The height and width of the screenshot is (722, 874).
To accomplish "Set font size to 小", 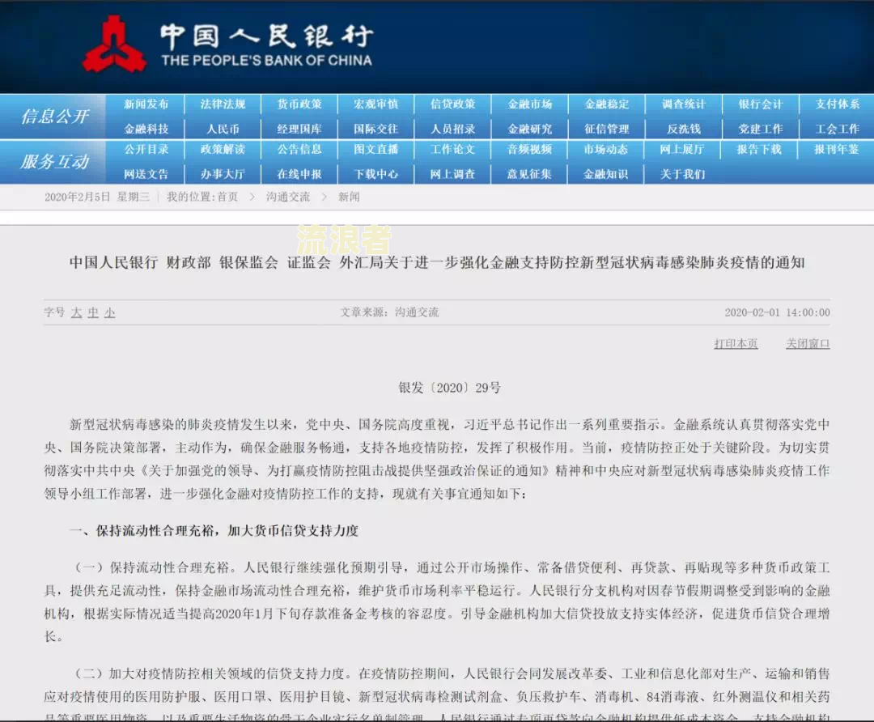I will pos(110,312).
